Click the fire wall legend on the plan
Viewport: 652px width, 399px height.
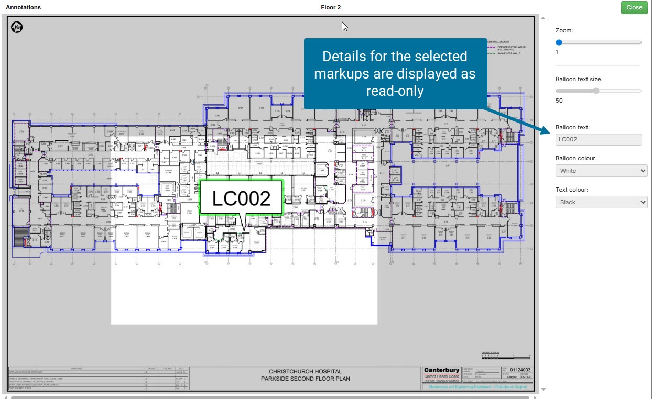(x=505, y=47)
